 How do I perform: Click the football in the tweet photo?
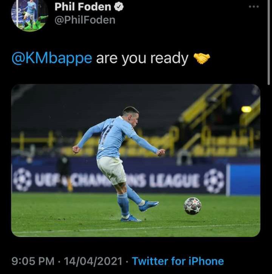click(x=193, y=206)
